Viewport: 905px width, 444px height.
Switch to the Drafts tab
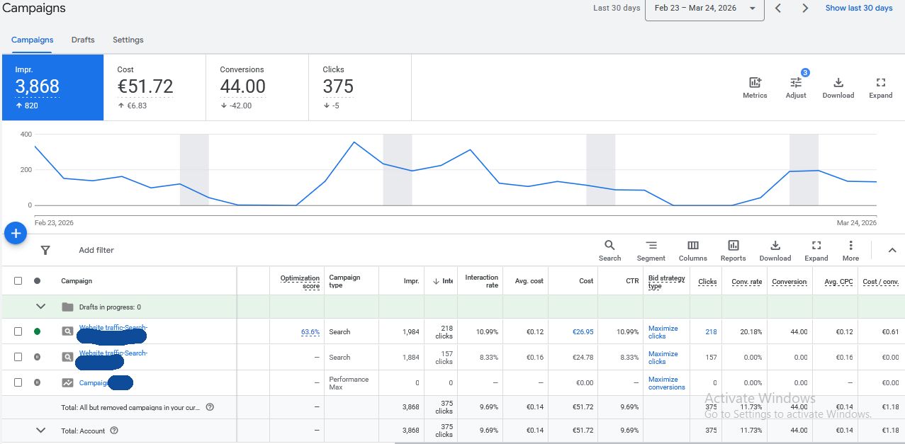83,40
